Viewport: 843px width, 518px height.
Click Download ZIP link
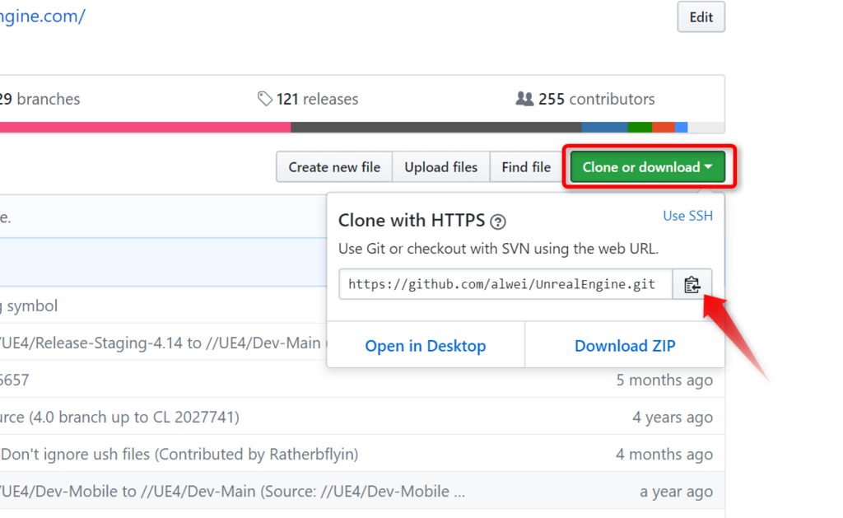[x=625, y=346]
